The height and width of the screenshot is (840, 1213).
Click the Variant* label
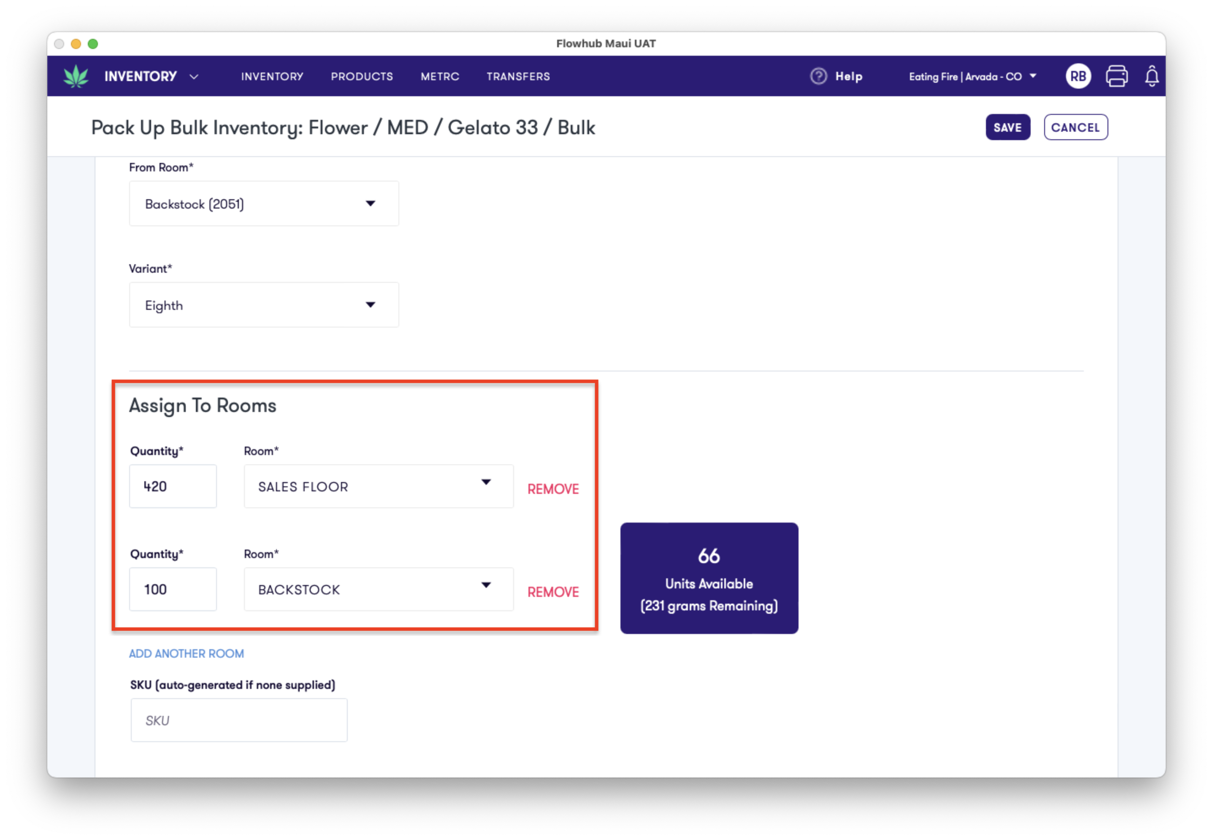pyautogui.click(x=151, y=269)
